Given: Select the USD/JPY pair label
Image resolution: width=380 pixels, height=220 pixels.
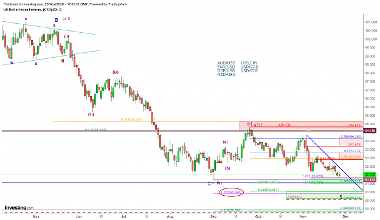Looking at the screenshot, I should [x=249, y=63].
